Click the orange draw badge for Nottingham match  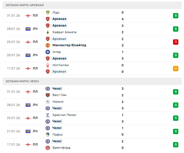[x=176, y=68]
